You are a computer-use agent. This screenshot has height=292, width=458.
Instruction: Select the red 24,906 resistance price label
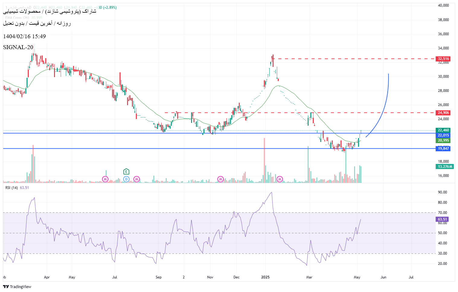click(443, 113)
